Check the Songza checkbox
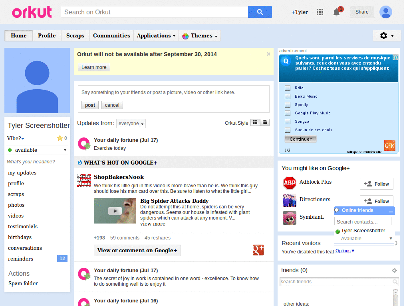The width and height of the screenshot is (409, 306). coord(288,121)
